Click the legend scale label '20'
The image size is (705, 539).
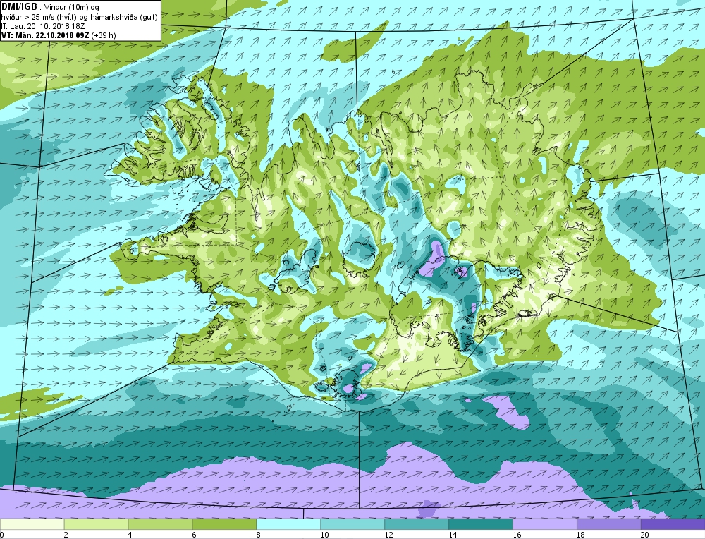(x=645, y=535)
